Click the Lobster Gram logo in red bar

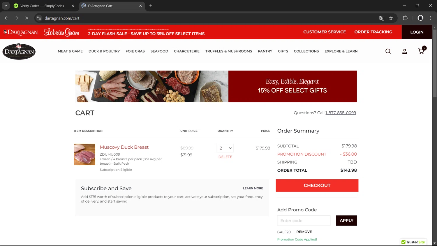(x=61, y=32)
